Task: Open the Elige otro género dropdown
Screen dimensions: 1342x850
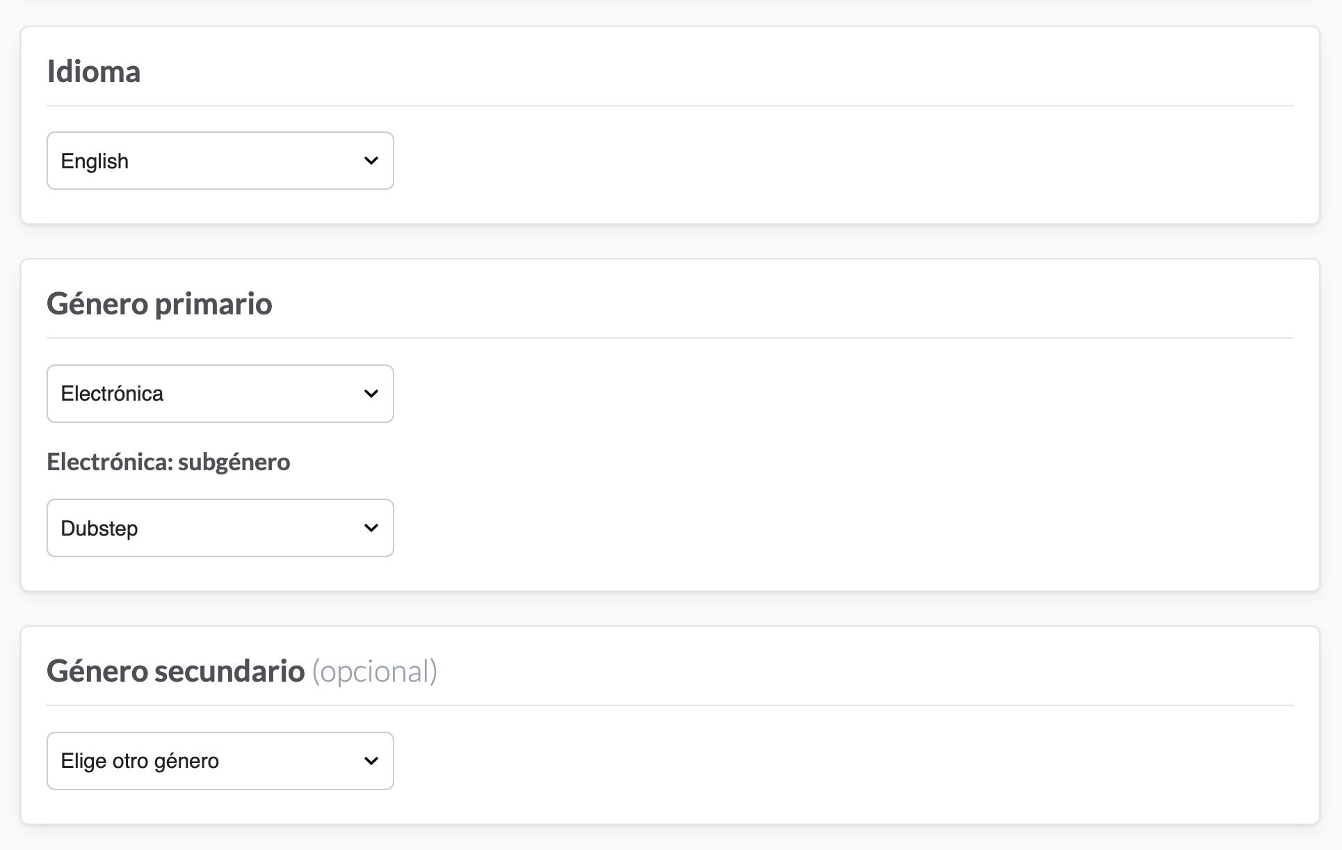Action: click(220, 761)
